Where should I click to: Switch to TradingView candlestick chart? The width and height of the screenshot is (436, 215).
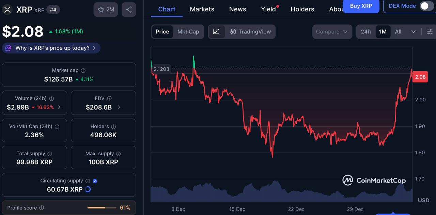[x=250, y=32]
